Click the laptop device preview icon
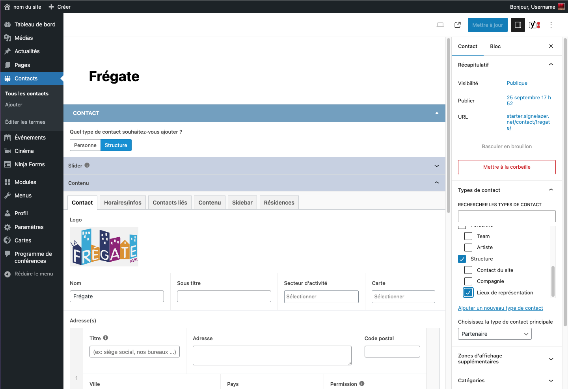Viewport: 568px width, 389px height. point(440,25)
